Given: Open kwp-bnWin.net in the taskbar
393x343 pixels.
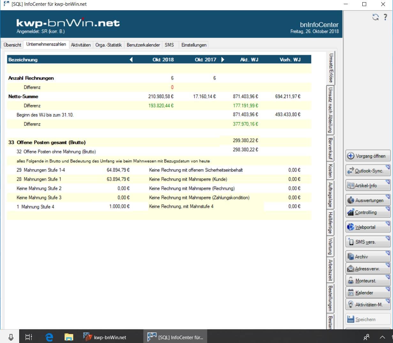Looking at the screenshot, I should 105,337.
